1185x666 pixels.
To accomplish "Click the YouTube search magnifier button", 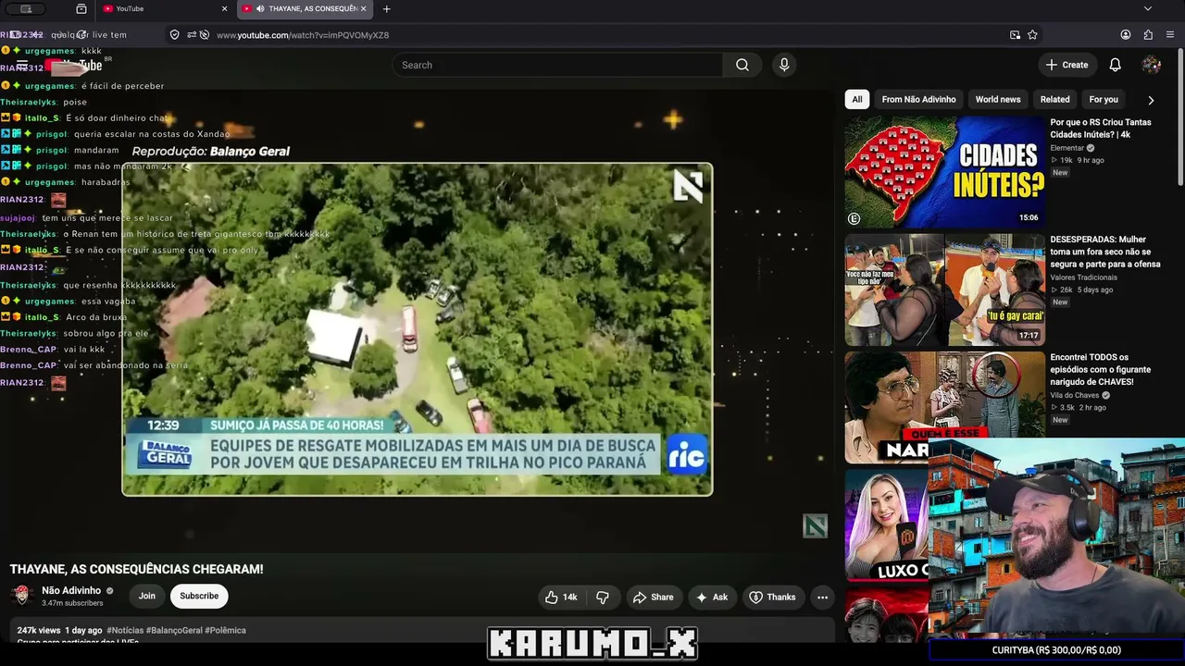I will coord(742,65).
